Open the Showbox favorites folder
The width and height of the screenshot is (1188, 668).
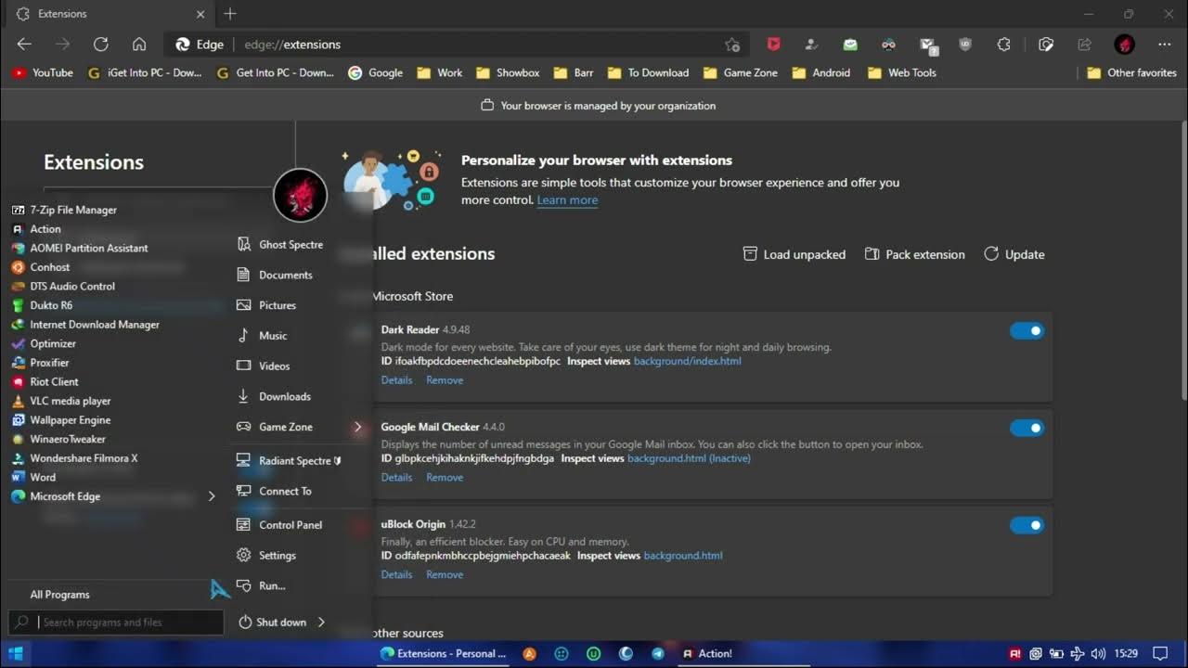pyautogui.click(x=508, y=72)
